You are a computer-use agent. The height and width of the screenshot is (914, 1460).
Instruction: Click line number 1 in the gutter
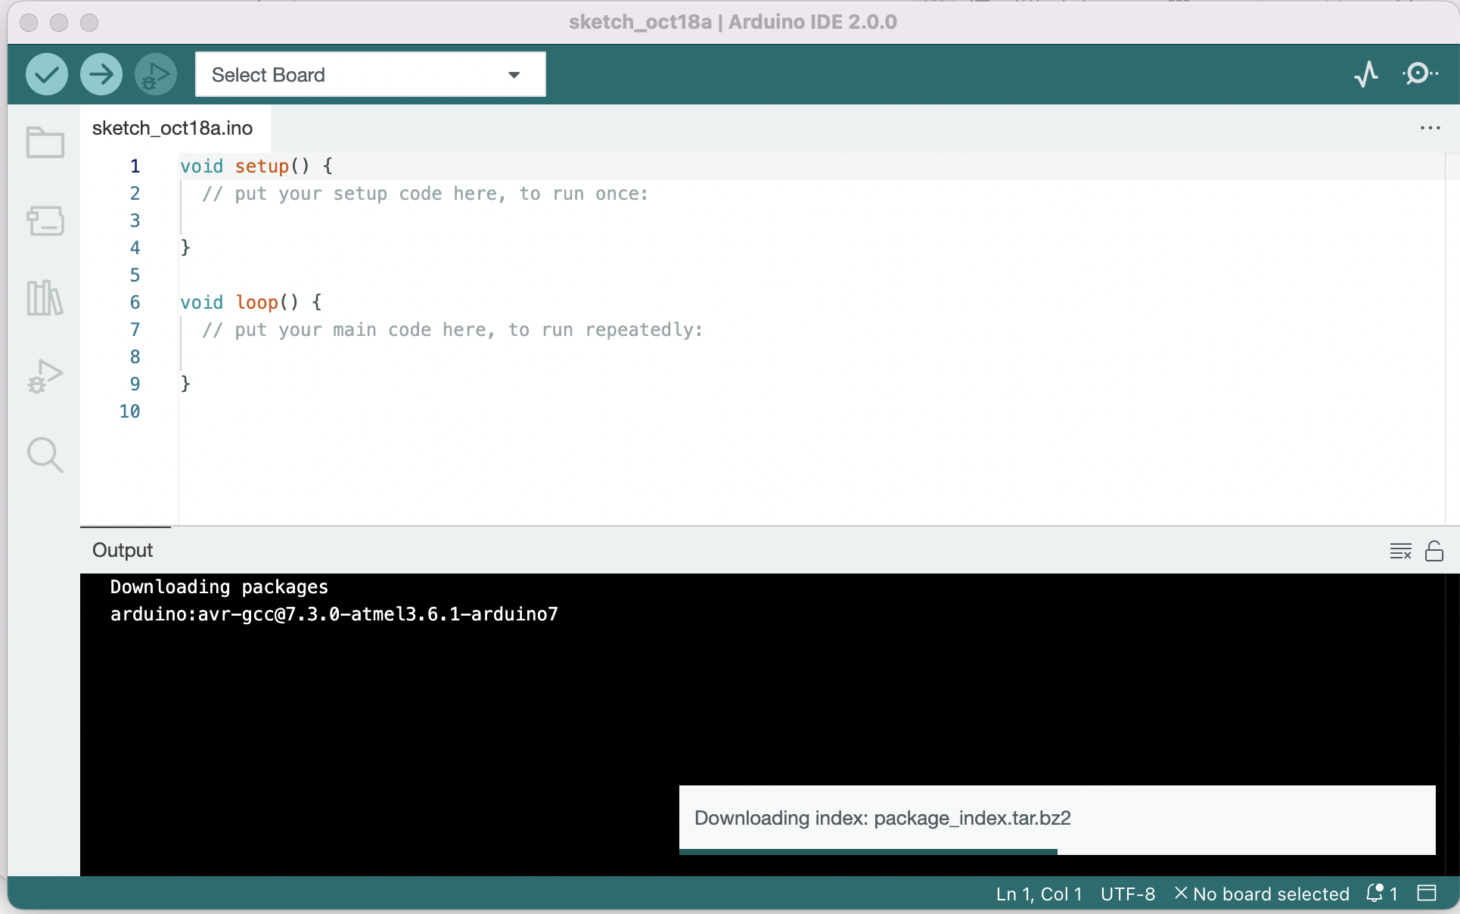click(135, 166)
